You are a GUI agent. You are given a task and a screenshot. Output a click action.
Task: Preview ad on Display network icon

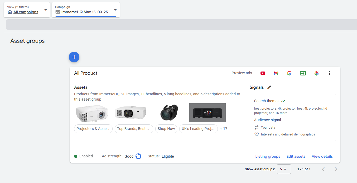303,73
